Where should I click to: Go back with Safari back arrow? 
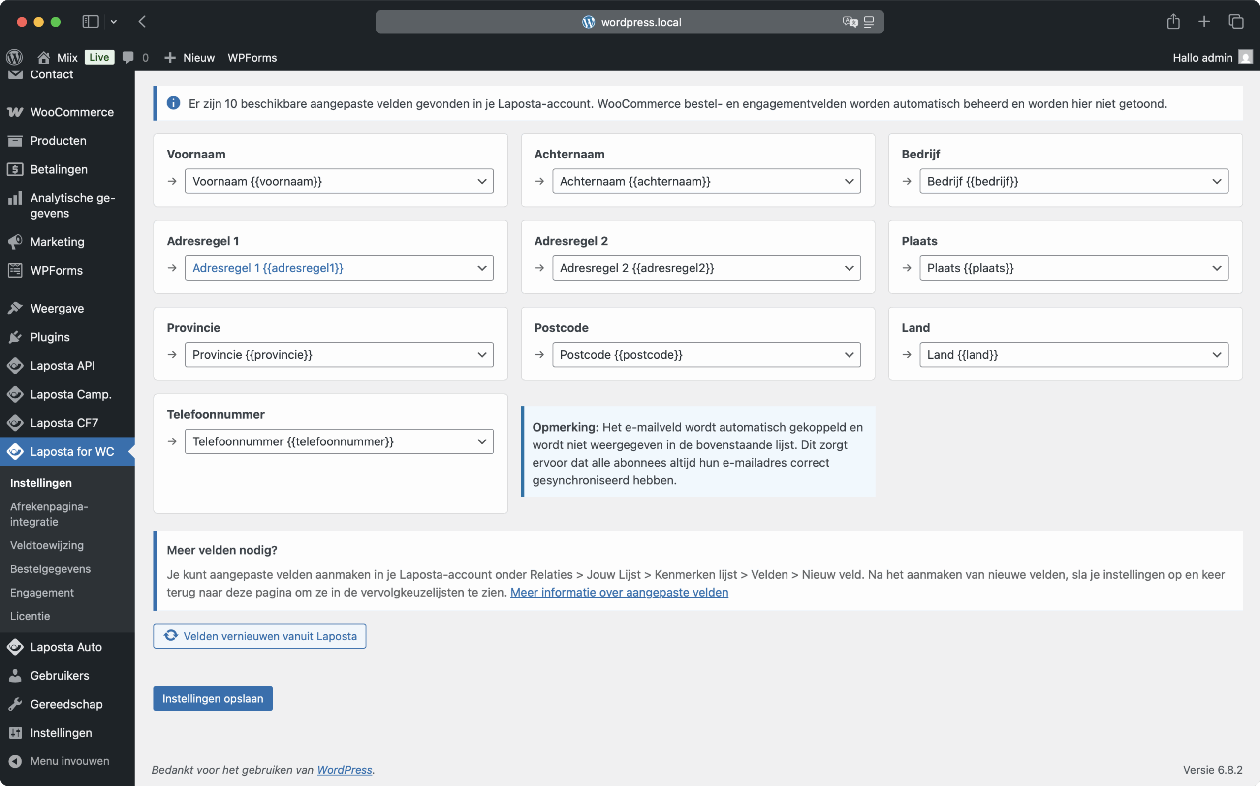[x=142, y=21]
